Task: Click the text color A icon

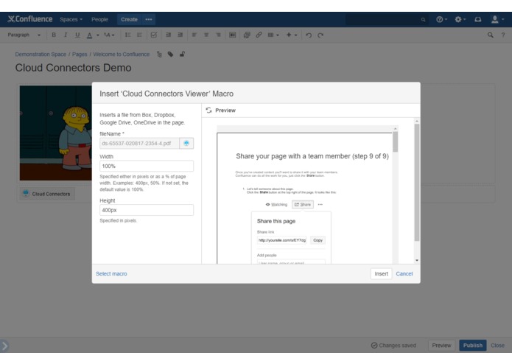Action: click(89, 35)
